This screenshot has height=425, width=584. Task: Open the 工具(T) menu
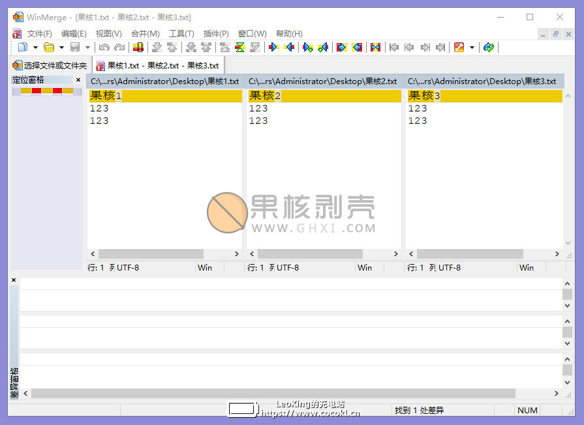(x=182, y=34)
